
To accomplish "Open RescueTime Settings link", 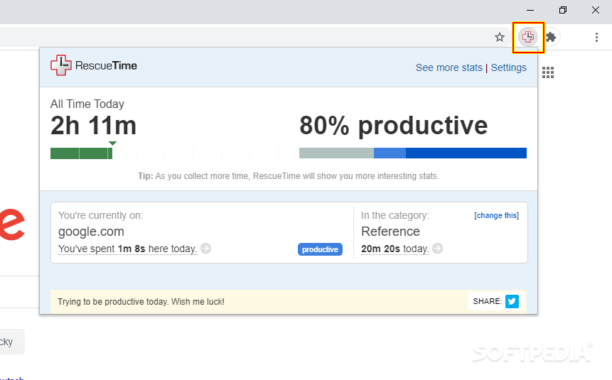I will click(508, 67).
